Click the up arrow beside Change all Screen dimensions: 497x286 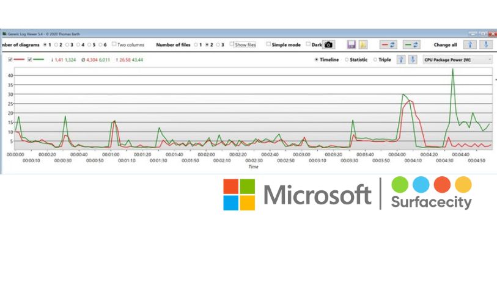coord(469,45)
